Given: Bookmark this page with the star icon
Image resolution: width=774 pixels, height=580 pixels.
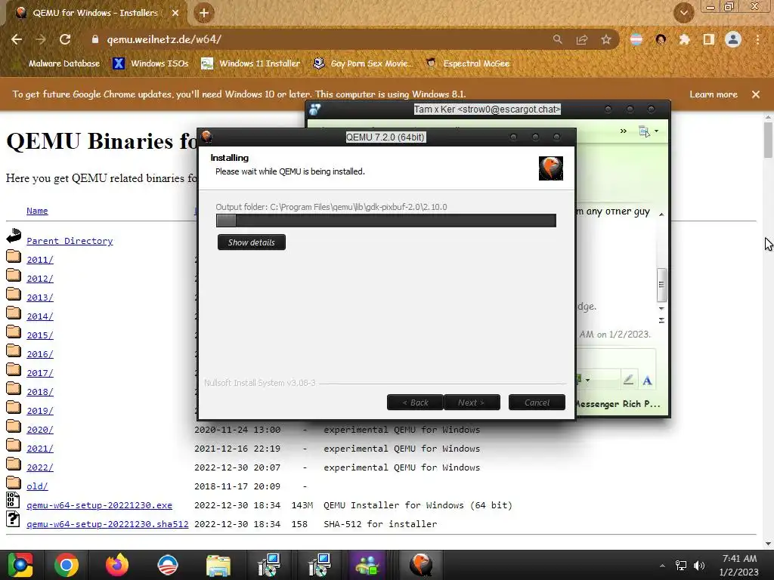Looking at the screenshot, I should [x=606, y=39].
